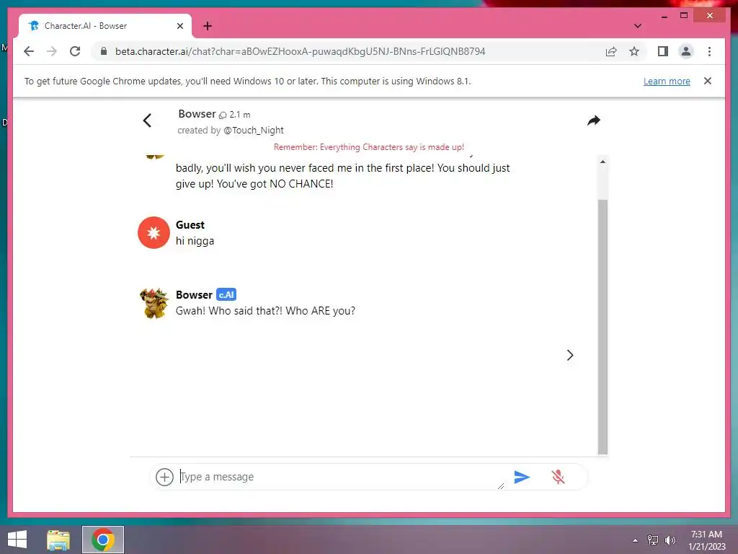This screenshot has width=738, height=554.
Task: Open the Chrome profile avatar menu
Action: (x=686, y=51)
